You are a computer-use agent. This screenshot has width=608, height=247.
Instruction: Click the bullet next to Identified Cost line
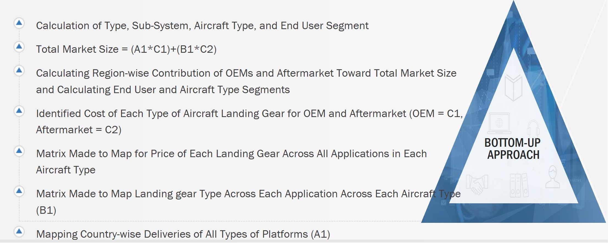point(19,111)
